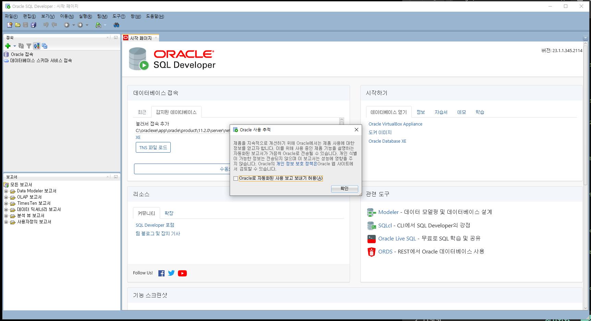Open the YouTube link beside Follow Us
Screen dimensions: 591x321
pyautogui.click(x=182, y=273)
